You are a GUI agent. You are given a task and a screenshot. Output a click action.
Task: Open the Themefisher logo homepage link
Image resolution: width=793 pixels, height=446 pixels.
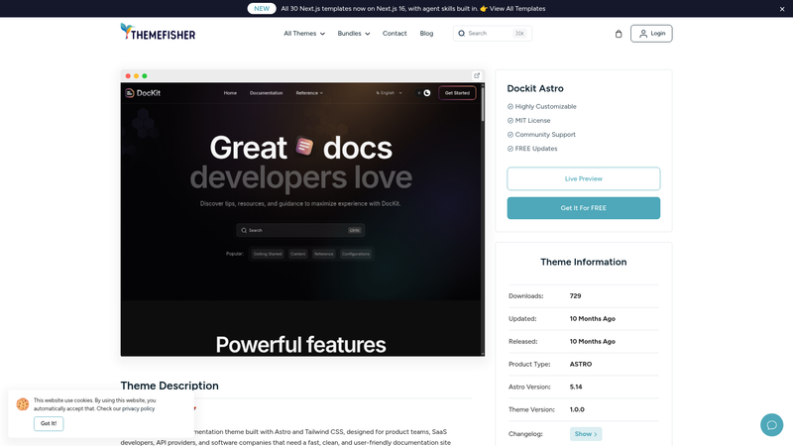click(158, 33)
